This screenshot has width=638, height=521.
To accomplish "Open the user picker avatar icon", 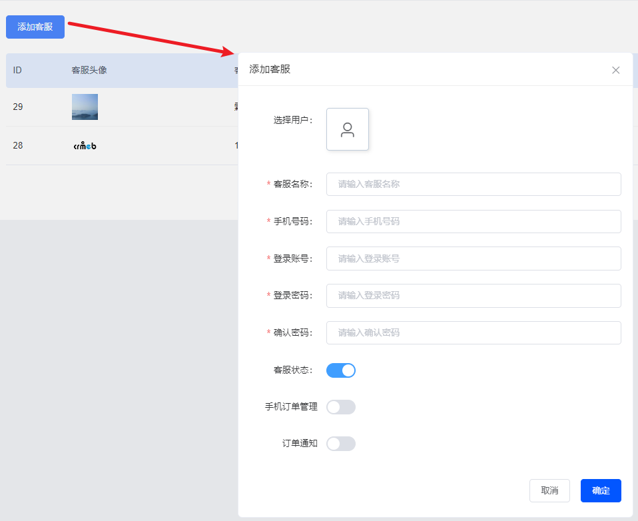I will [x=348, y=129].
